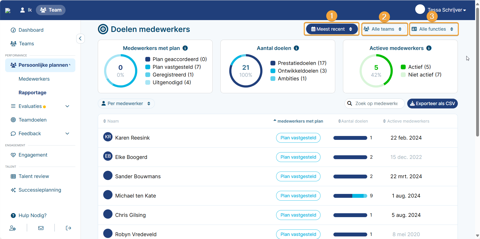Open Talent review in the sidebar
The width and height of the screenshot is (480, 239).
[x=34, y=176]
